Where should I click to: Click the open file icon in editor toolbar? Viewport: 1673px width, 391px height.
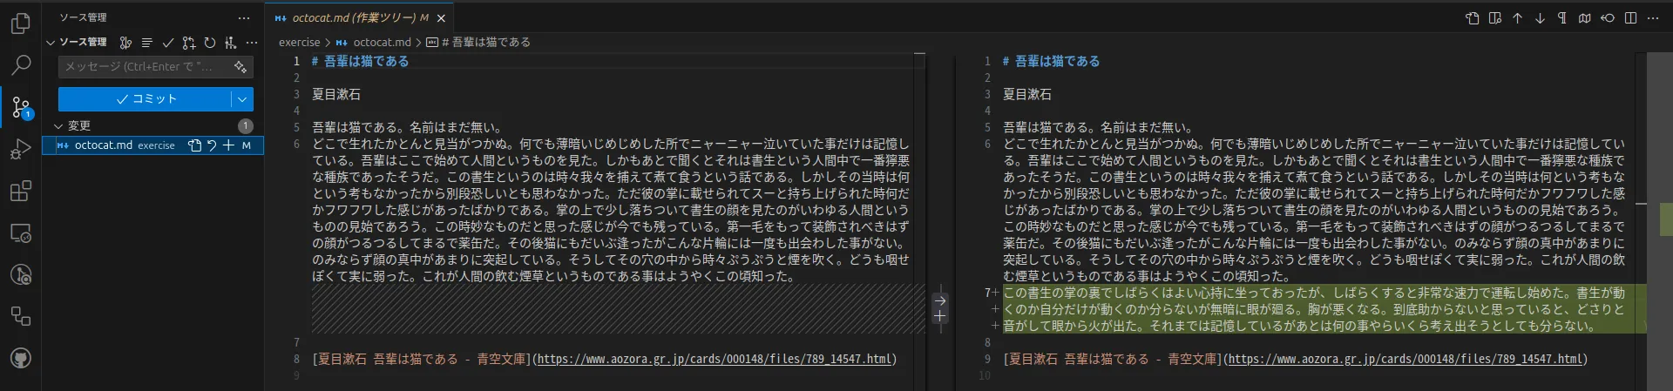(x=1473, y=17)
